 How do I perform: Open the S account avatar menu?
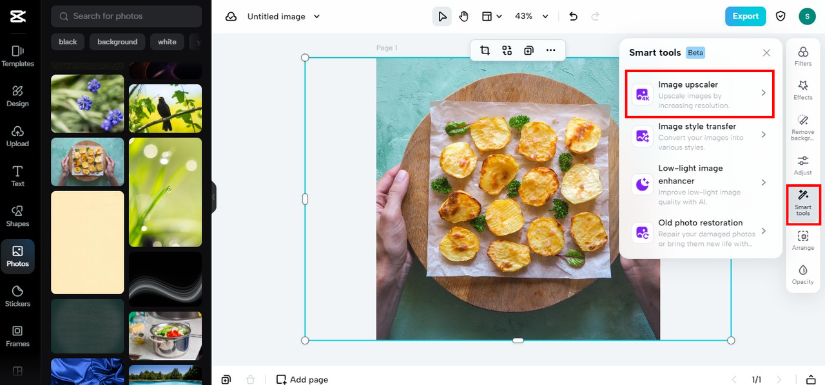click(x=807, y=16)
